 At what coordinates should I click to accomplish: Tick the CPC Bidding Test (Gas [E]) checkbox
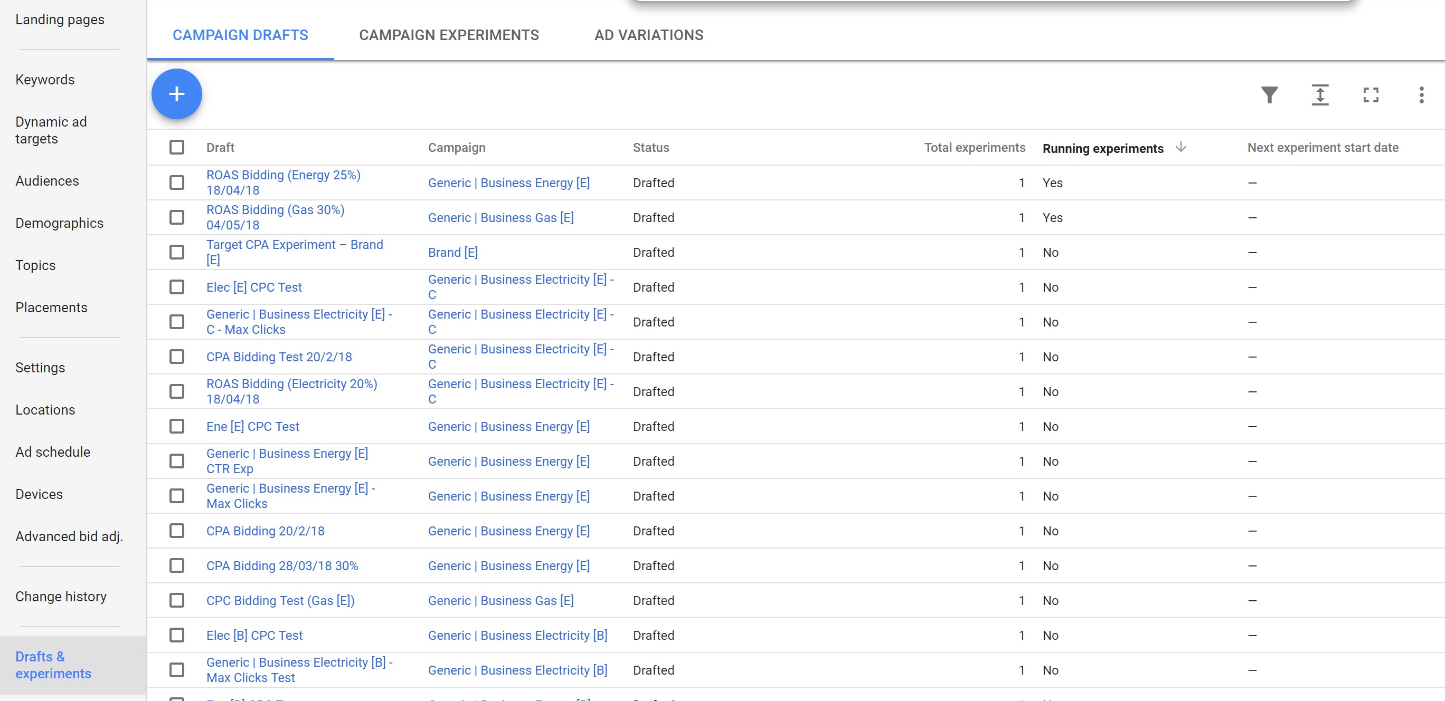tap(177, 600)
